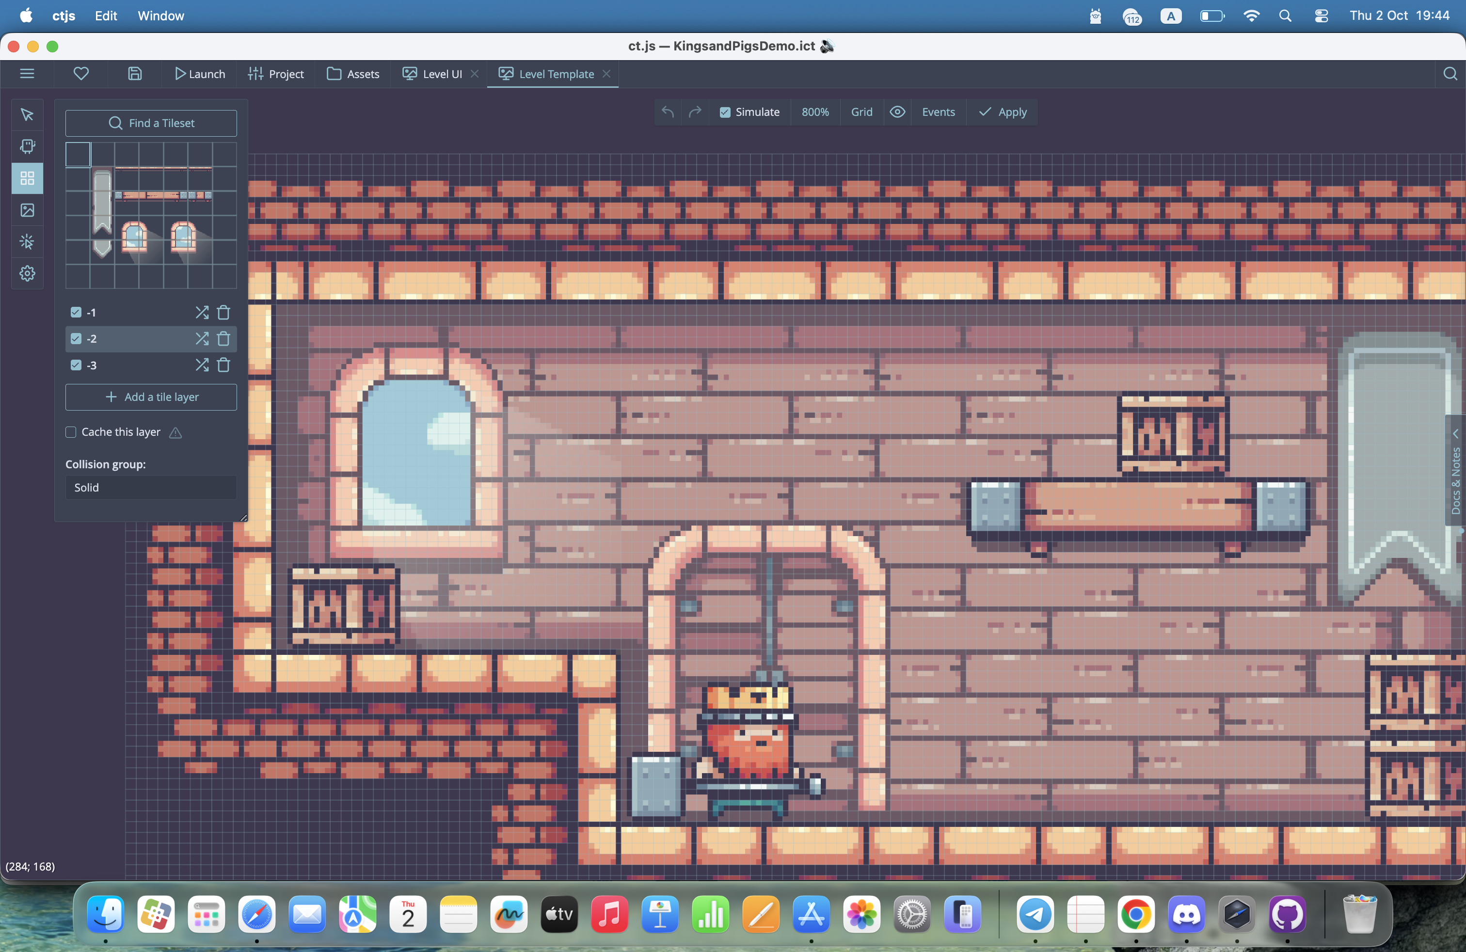
Task: Hide tile layer -2 using its checkbox
Action: [76, 339]
